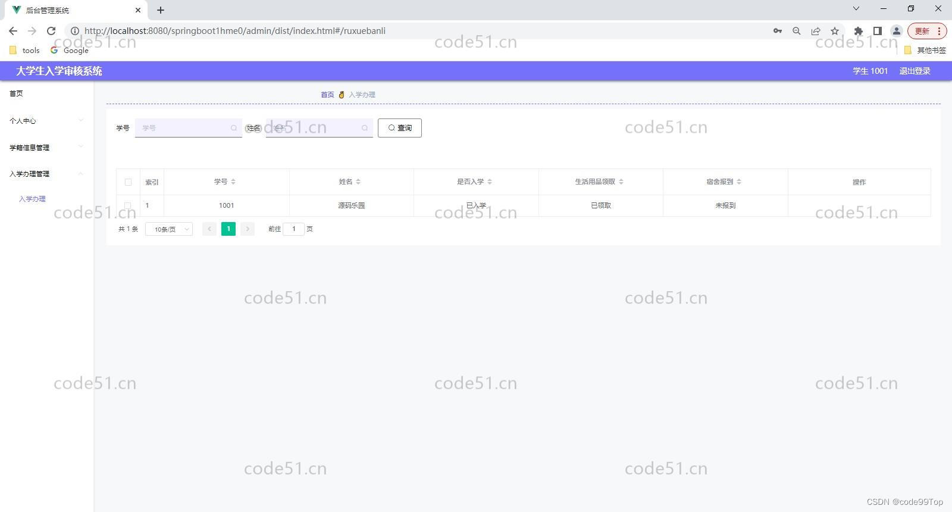952x512 pixels.
Task: Click the next page arrow
Action: (248, 229)
